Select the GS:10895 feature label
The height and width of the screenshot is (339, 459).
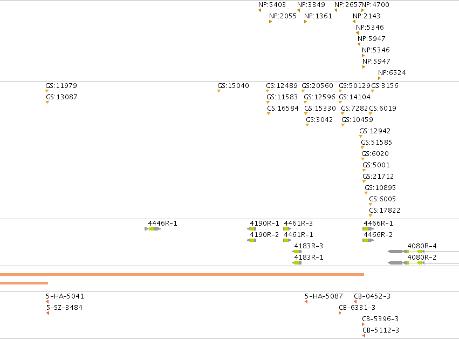[380, 187]
